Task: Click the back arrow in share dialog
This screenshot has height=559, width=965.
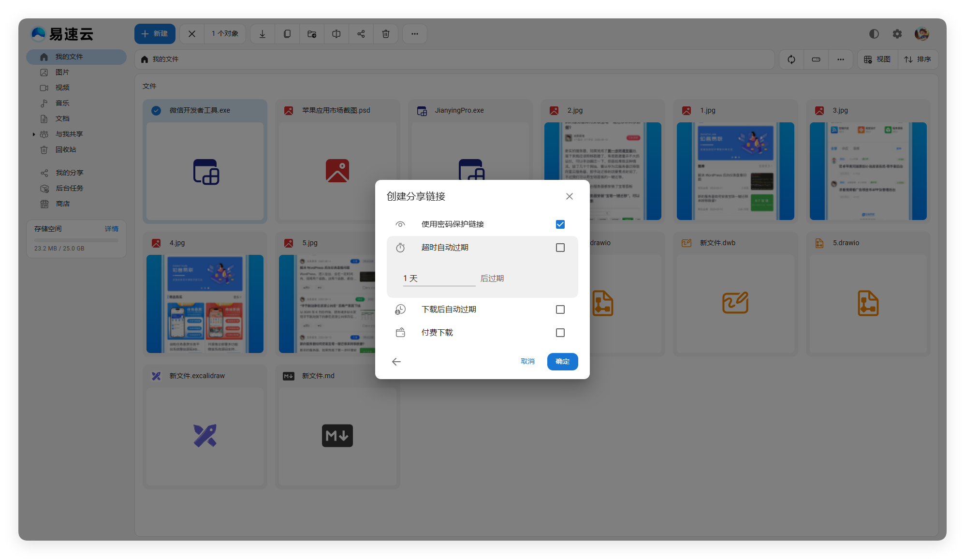Action: pos(396,362)
